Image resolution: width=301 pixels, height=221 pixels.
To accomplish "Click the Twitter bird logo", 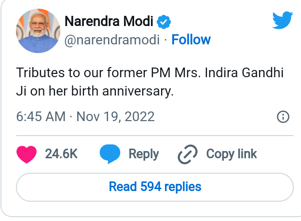I will (x=283, y=20).
